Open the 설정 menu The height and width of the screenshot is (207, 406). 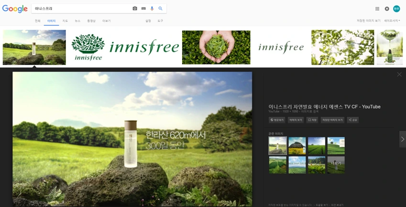point(148,21)
